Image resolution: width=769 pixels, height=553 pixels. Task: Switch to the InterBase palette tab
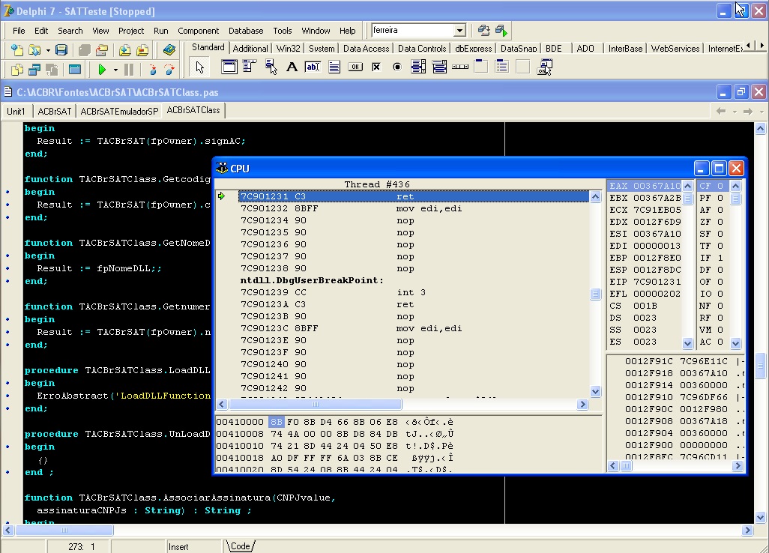pos(625,49)
